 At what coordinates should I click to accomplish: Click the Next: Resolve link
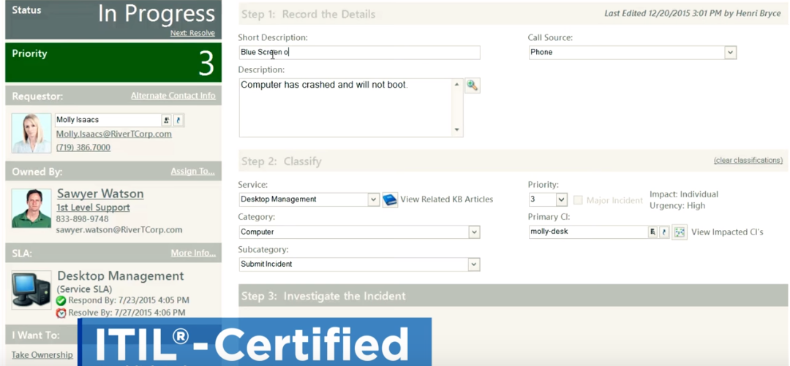192,33
